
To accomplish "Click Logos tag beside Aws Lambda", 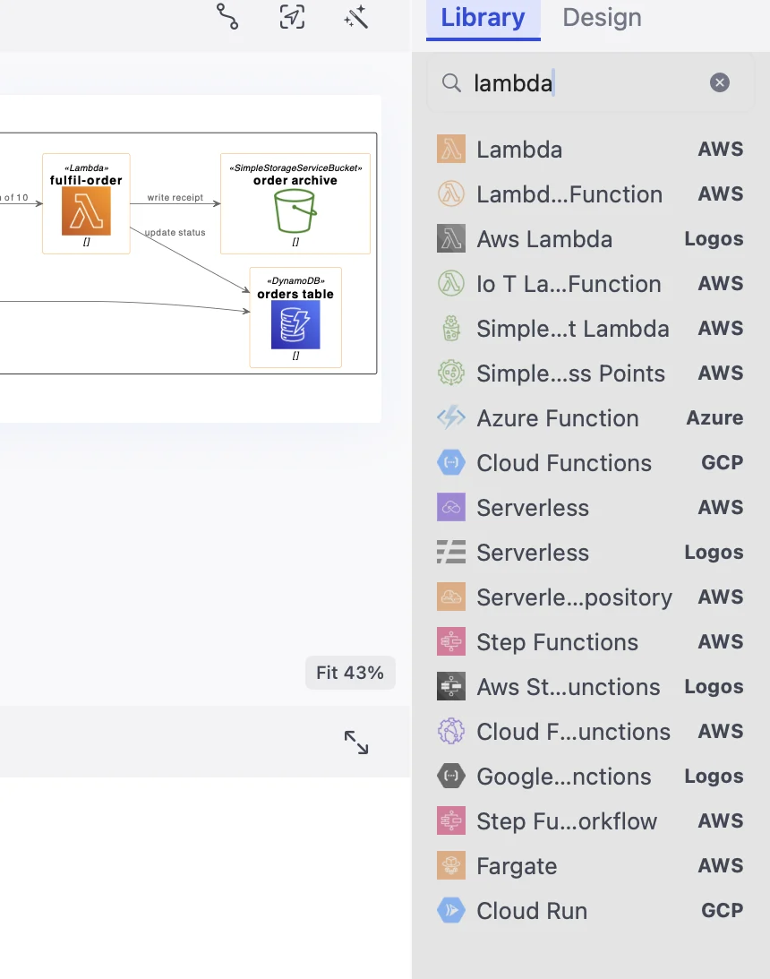I will click(x=714, y=239).
